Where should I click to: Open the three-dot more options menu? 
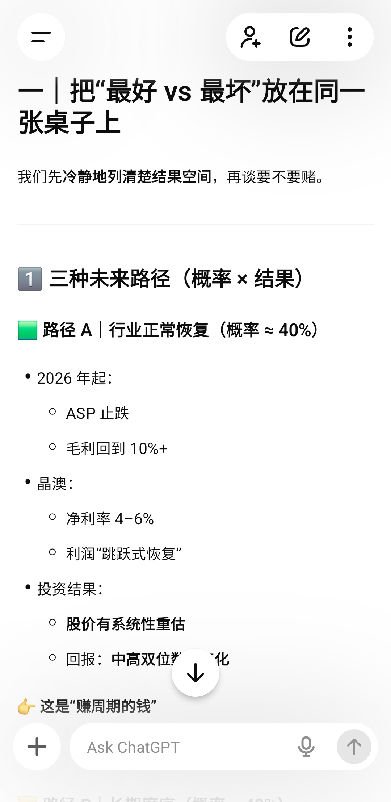pyautogui.click(x=349, y=37)
